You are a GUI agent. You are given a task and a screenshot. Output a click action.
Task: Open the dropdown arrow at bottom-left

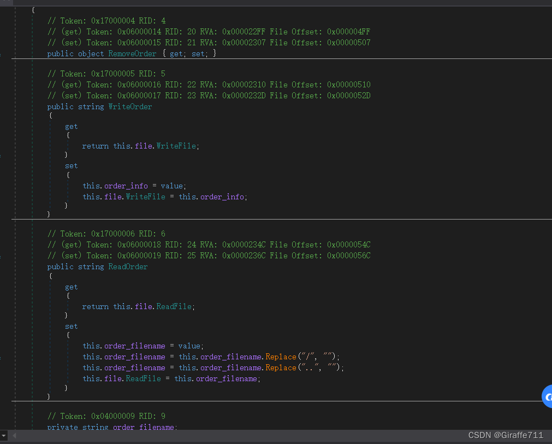click(4, 435)
